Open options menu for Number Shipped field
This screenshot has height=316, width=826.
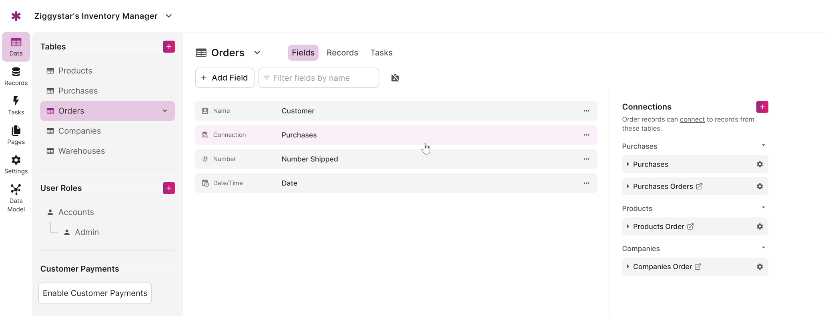tap(586, 159)
